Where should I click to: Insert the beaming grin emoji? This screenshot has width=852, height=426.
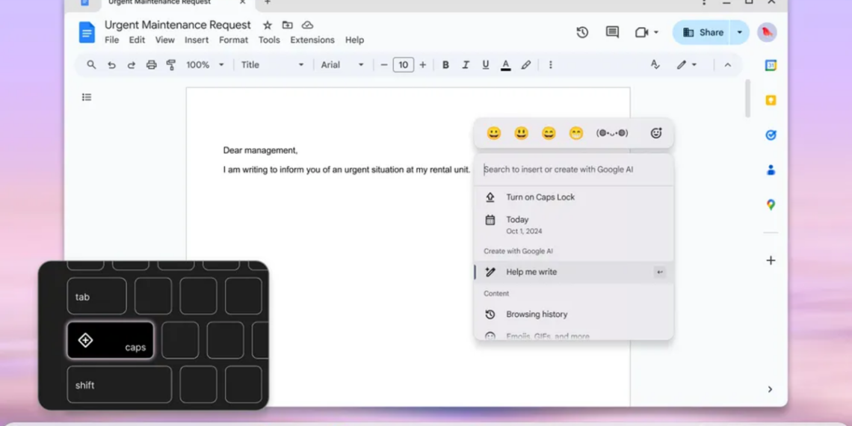[576, 133]
